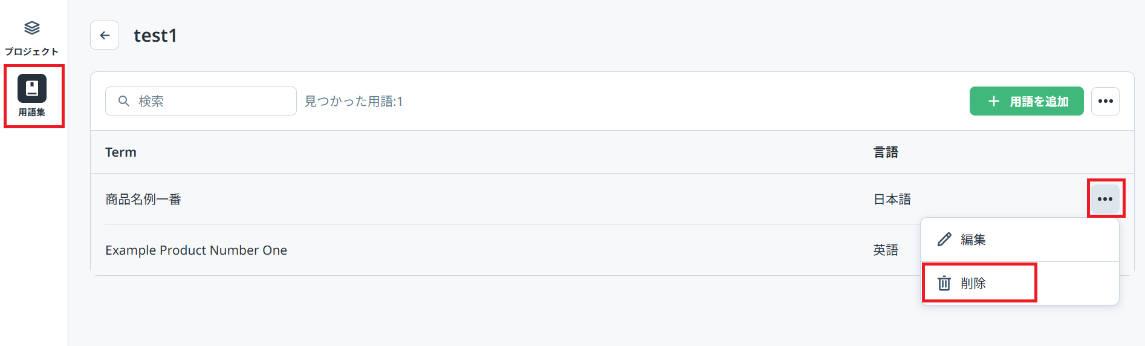Click the test1 glossary title
1145x346 pixels.
click(155, 36)
